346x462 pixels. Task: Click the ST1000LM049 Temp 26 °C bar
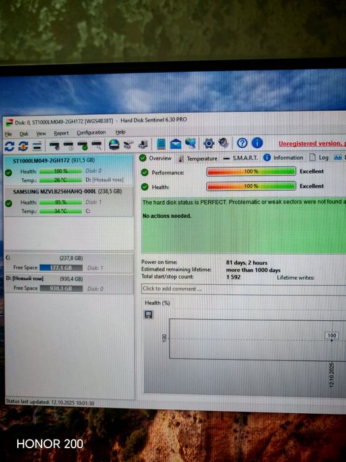point(61,180)
